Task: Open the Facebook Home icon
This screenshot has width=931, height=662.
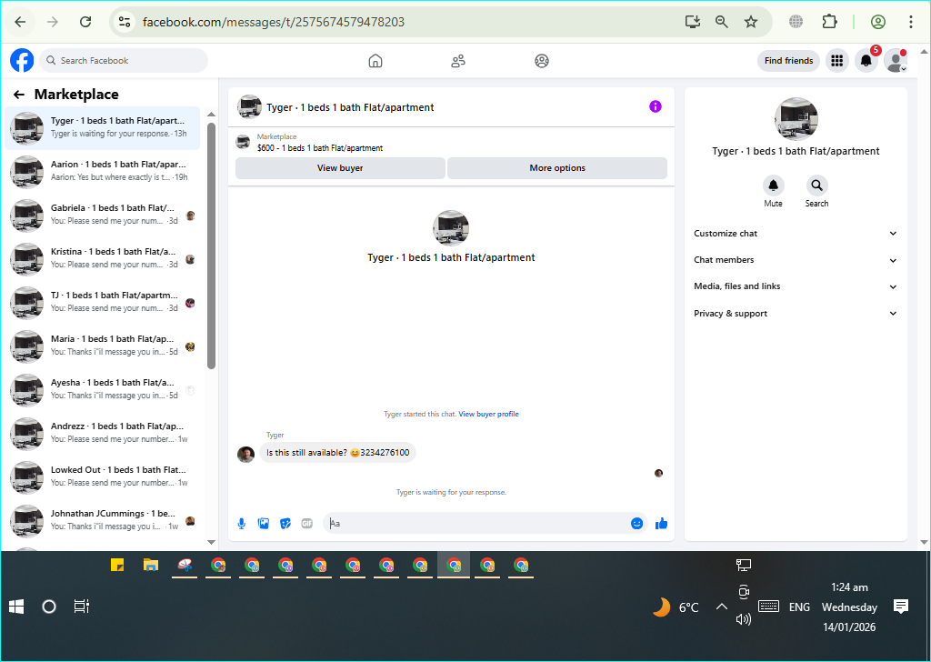Action: point(375,61)
